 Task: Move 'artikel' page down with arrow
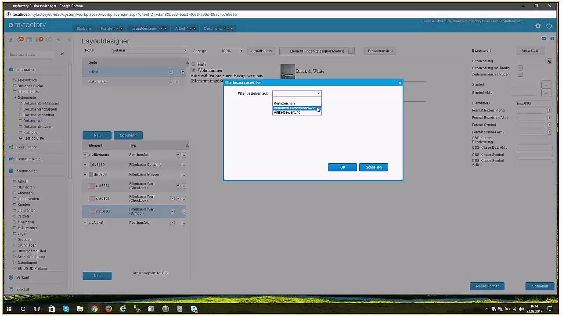click(182, 72)
